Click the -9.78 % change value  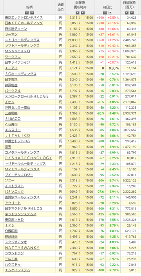tap(114, 270)
